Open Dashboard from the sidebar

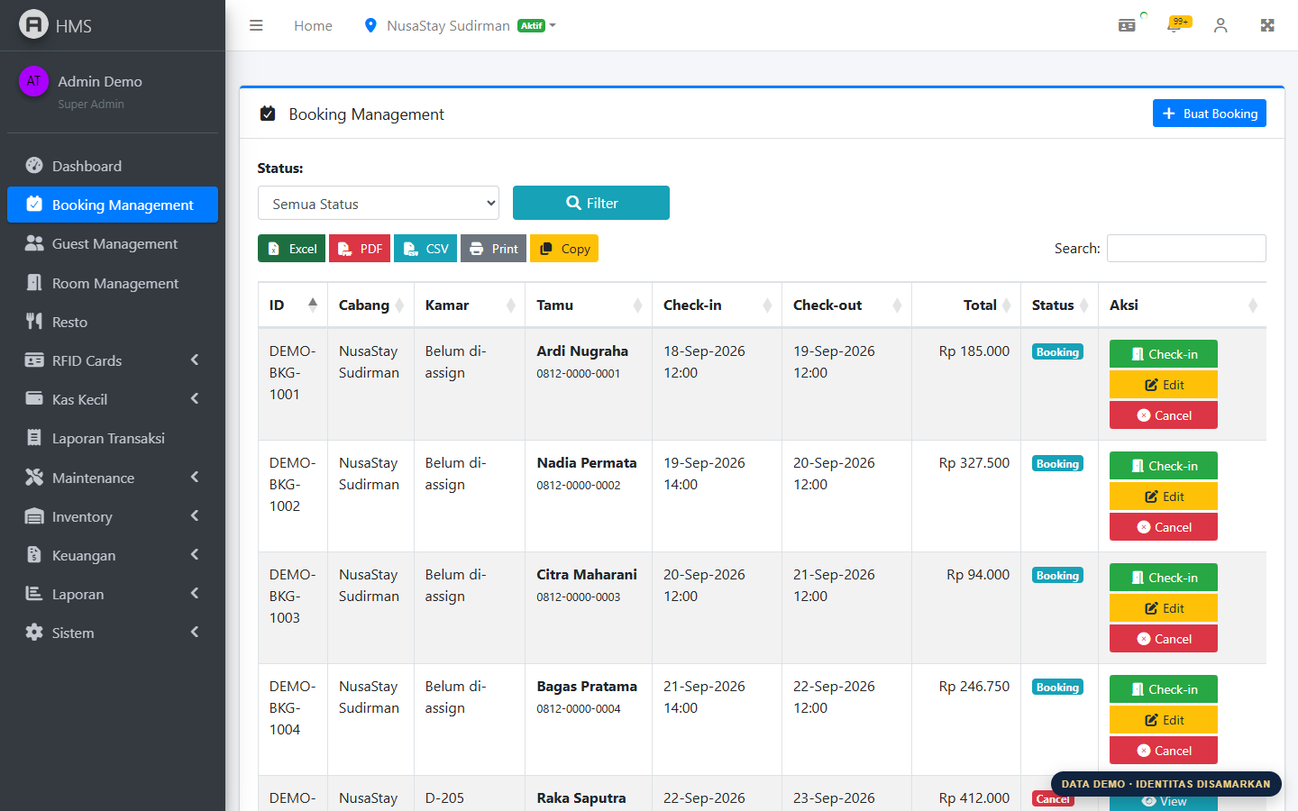113,166
